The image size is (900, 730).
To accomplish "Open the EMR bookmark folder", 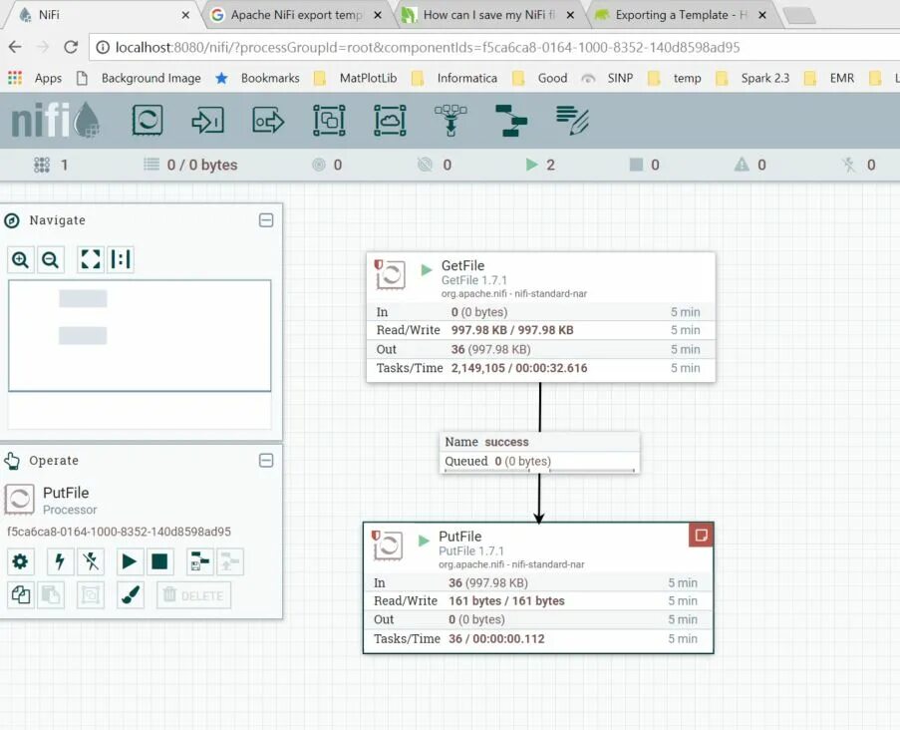I will tap(829, 78).
